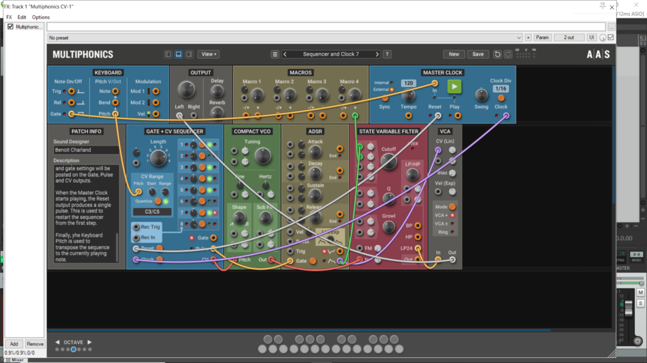
Task: Click the undo arrow icon
Action: [498, 54]
